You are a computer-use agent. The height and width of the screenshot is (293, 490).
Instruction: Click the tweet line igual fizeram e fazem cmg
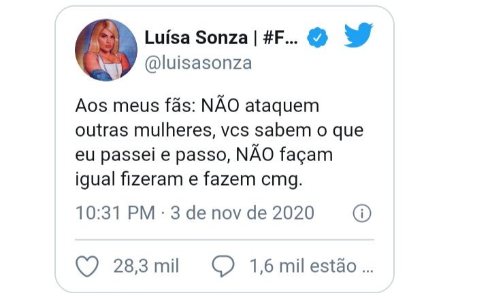[189, 180]
